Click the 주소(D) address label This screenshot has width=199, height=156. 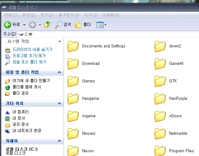(x=10, y=34)
